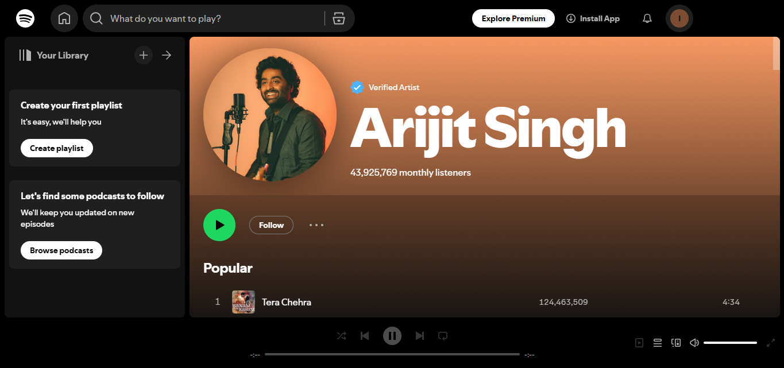Viewport: 784px width, 368px height.
Task: Open the Spotify home page icon
Action: coord(64,18)
